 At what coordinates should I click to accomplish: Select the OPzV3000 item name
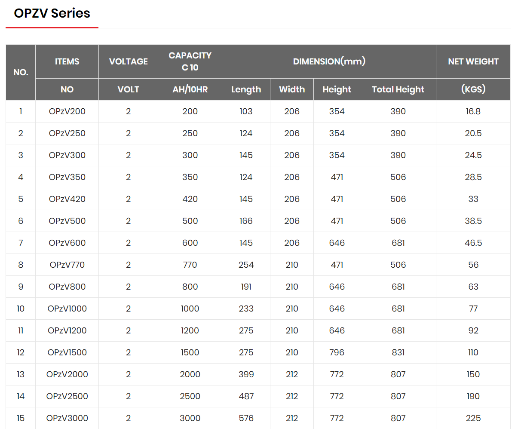coord(67,418)
